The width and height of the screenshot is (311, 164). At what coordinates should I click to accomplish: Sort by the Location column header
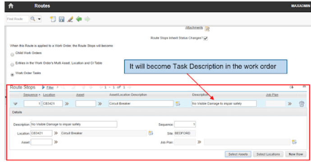(x=49, y=95)
